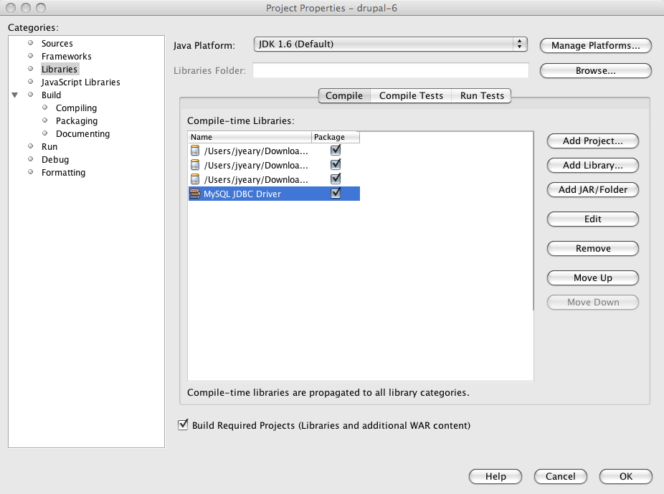
Task: Click the Name column header
Action: tap(250, 137)
